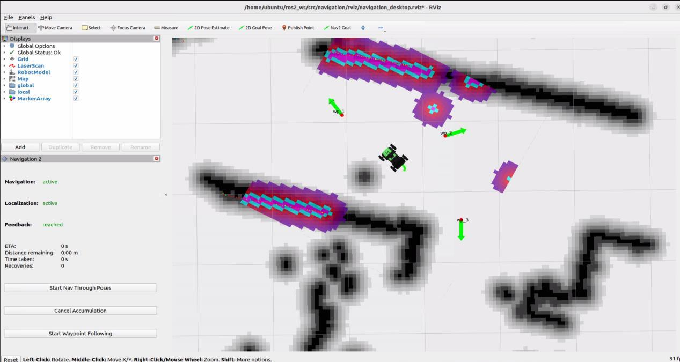The width and height of the screenshot is (680, 362).
Task: Toggle the MarkerArray display checkbox
Action: (x=76, y=98)
